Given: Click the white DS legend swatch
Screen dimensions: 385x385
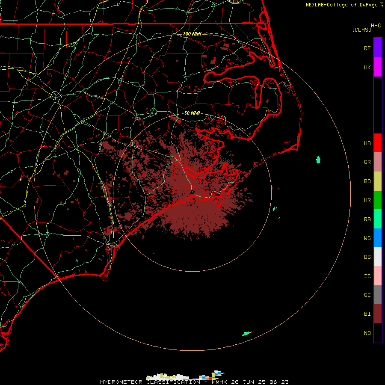Looking at the screenshot, I should pyautogui.click(x=378, y=257).
